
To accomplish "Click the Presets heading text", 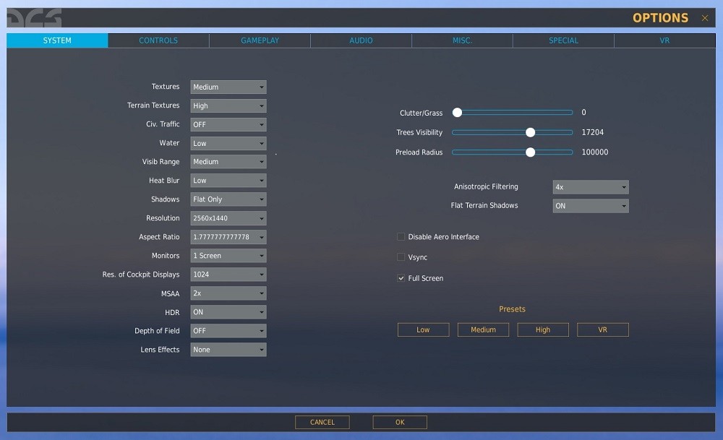I will tap(512, 309).
